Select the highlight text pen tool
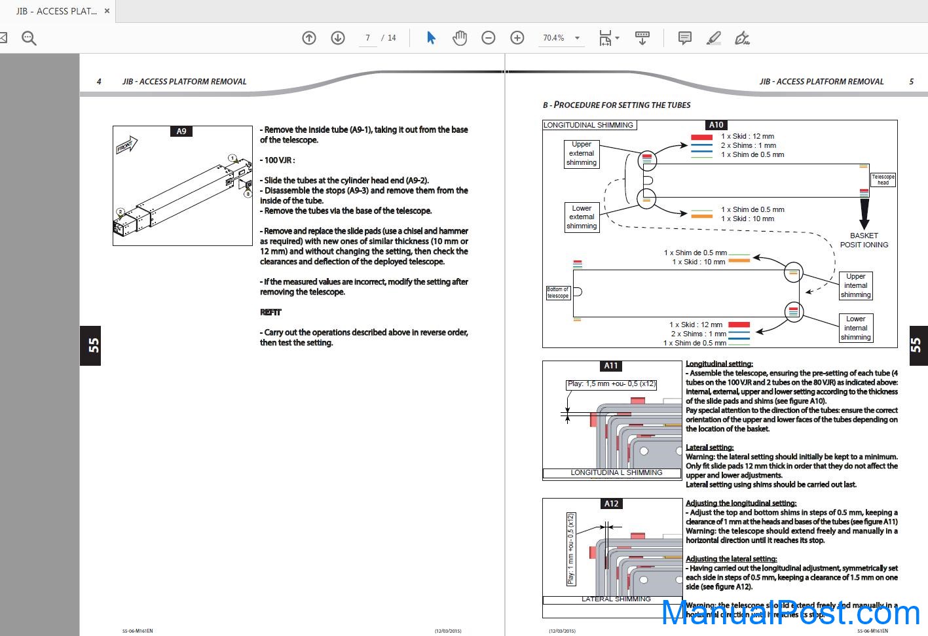 tap(714, 38)
